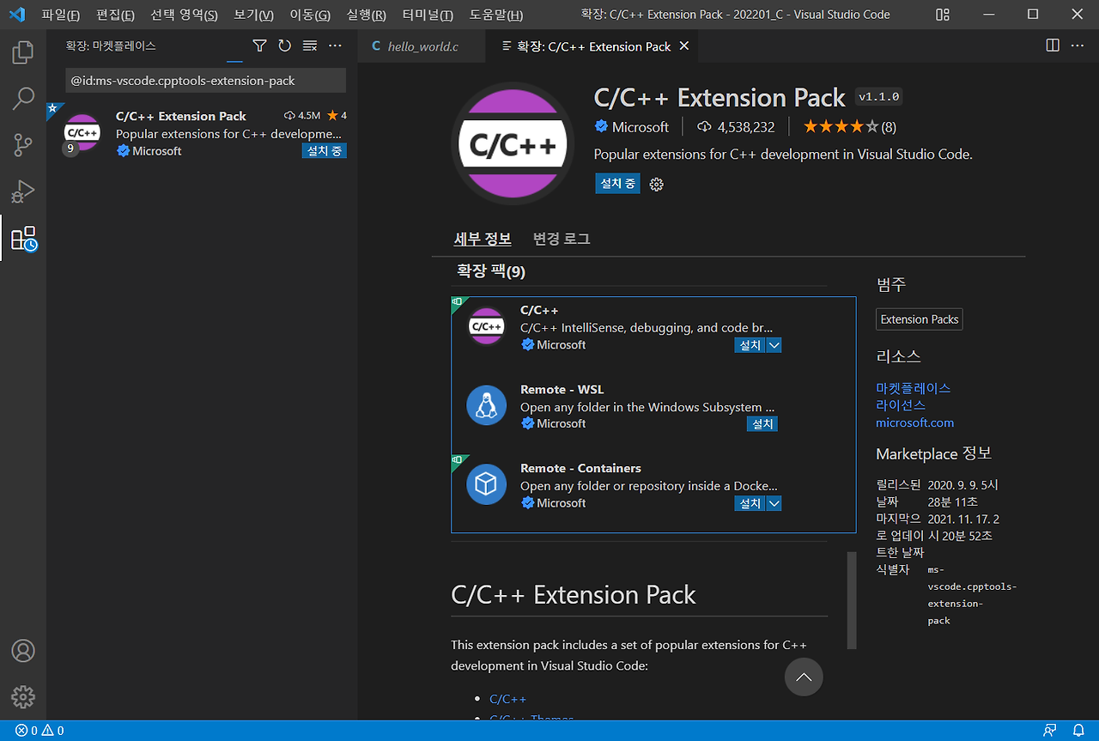The height and width of the screenshot is (741, 1099).
Task: Click the VS Code logo in title bar
Action: [x=16, y=15]
